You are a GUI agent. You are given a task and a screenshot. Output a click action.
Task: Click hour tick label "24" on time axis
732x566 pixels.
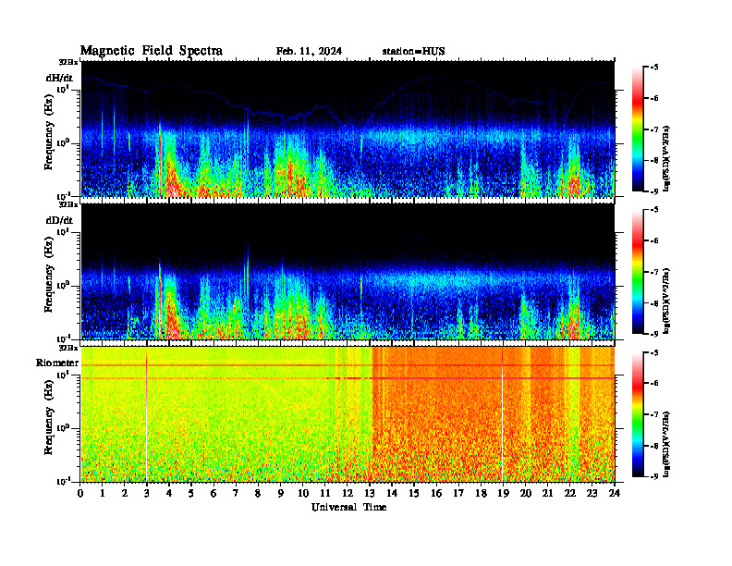pos(614,494)
